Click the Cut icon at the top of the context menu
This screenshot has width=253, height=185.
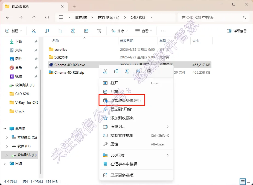pos(105,71)
